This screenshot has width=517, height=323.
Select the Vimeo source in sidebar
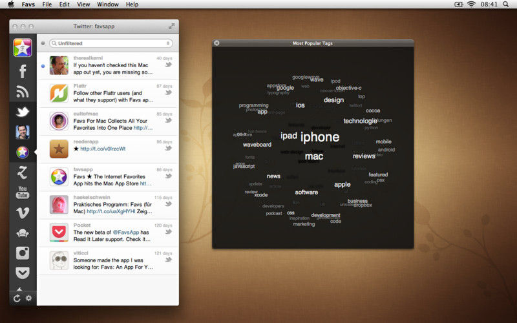(x=23, y=213)
